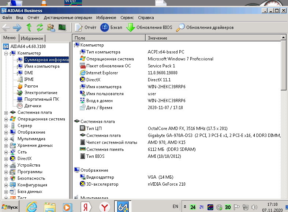Click AMD 970, AMD K15 chipset value
Image resolution: width=288 pixels, height=212 pixels.
point(167,142)
